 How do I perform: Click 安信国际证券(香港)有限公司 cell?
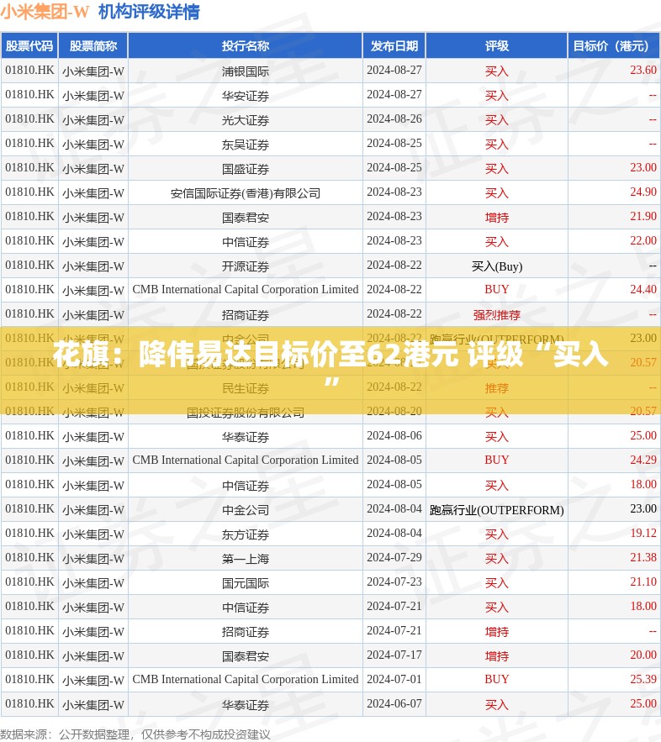246,193
